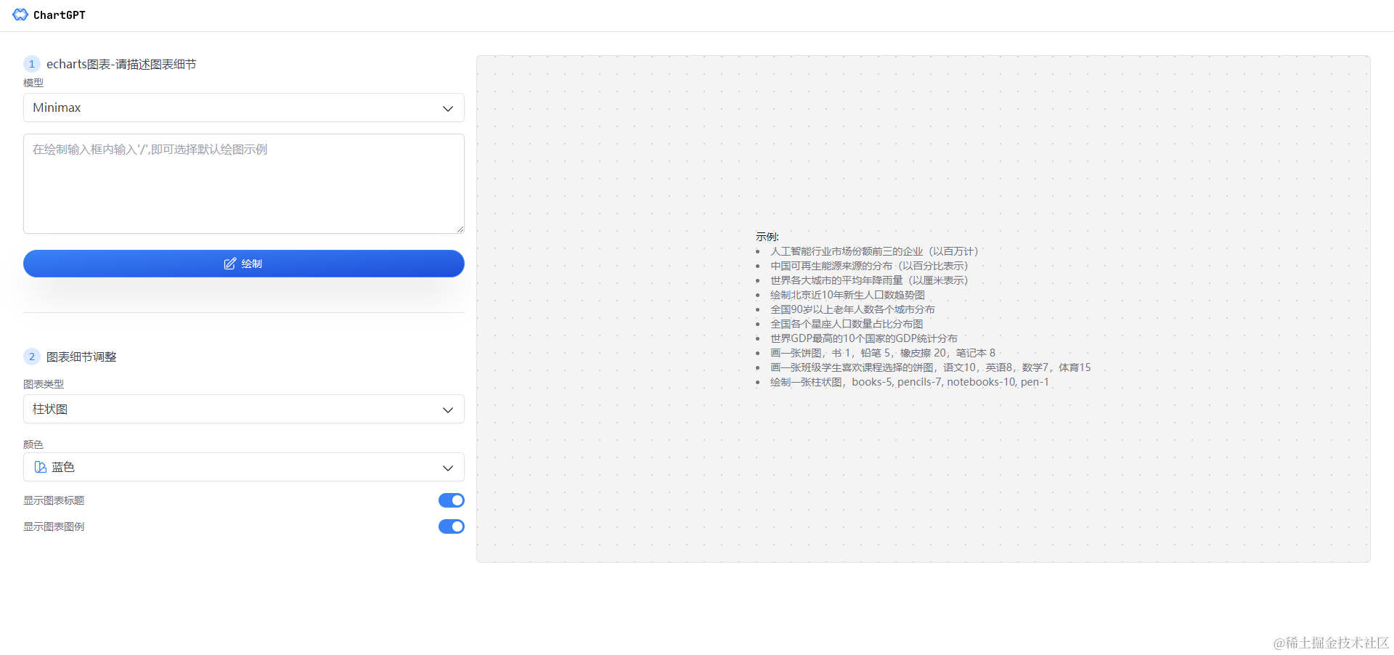Click example 绘制北京近10年新生人口数趋势图
Image resolution: width=1394 pixels, height=655 pixels.
click(847, 295)
